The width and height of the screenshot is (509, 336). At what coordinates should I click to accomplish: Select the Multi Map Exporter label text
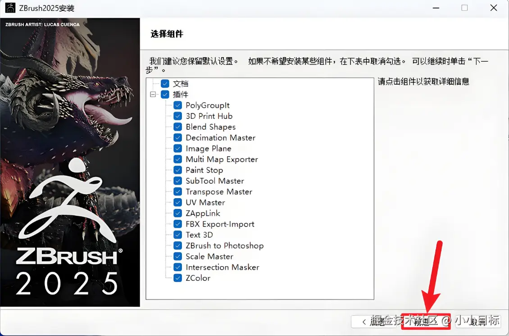click(222, 159)
